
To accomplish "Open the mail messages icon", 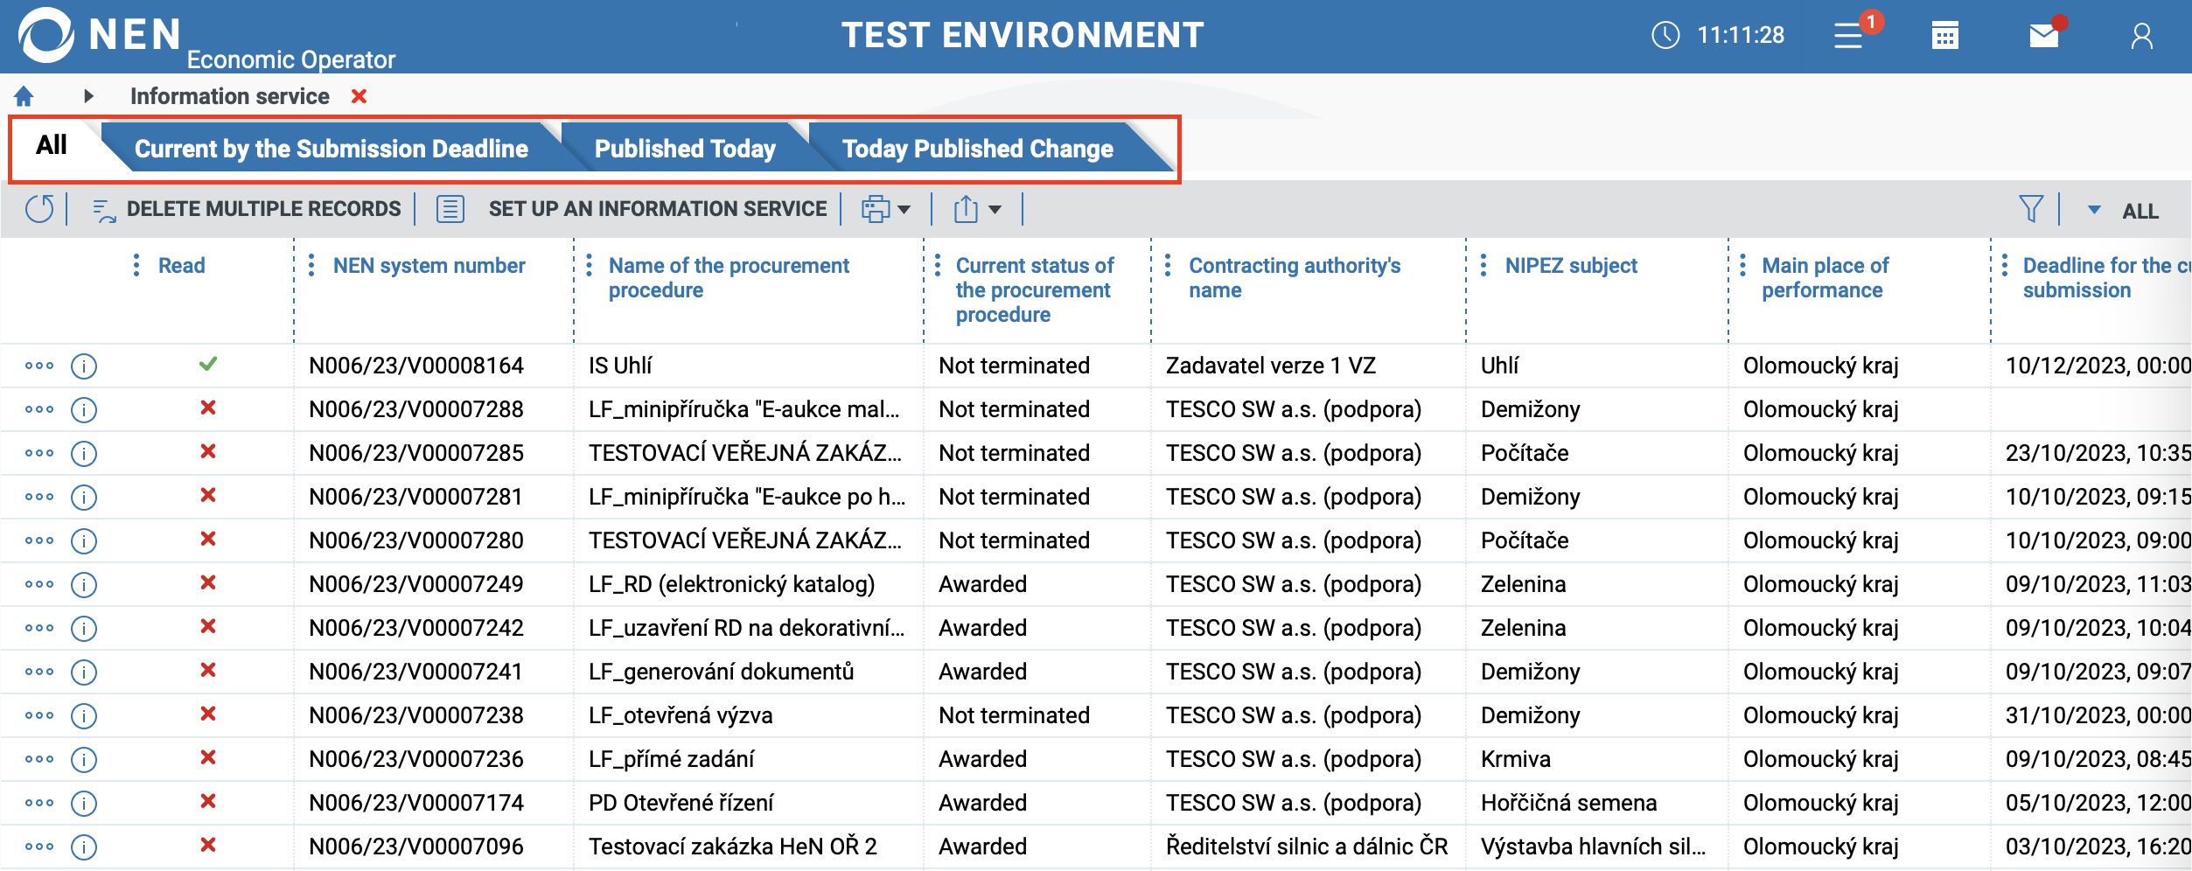I will tap(2044, 36).
